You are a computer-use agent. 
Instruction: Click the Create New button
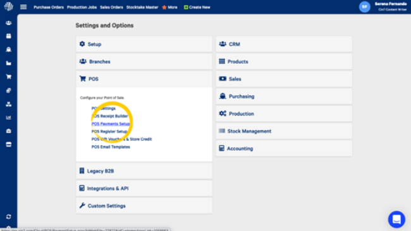197,8
